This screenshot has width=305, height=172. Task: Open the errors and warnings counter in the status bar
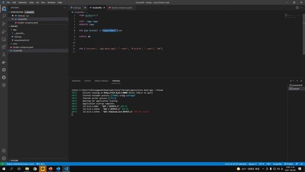[x=41, y=164]
